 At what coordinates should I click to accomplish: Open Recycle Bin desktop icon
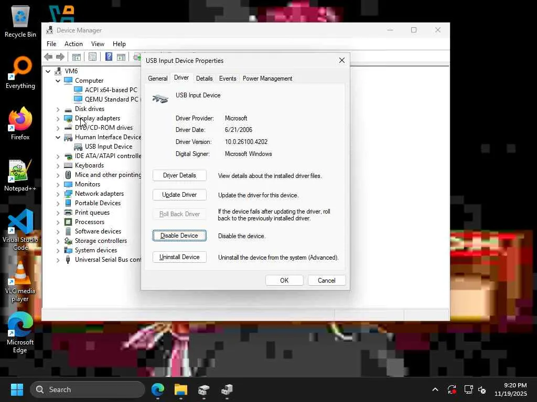click(x=20, y=21)
